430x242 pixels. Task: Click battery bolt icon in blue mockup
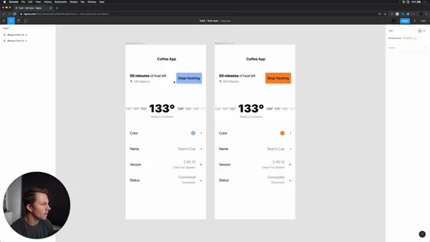(x=131, y=81)
